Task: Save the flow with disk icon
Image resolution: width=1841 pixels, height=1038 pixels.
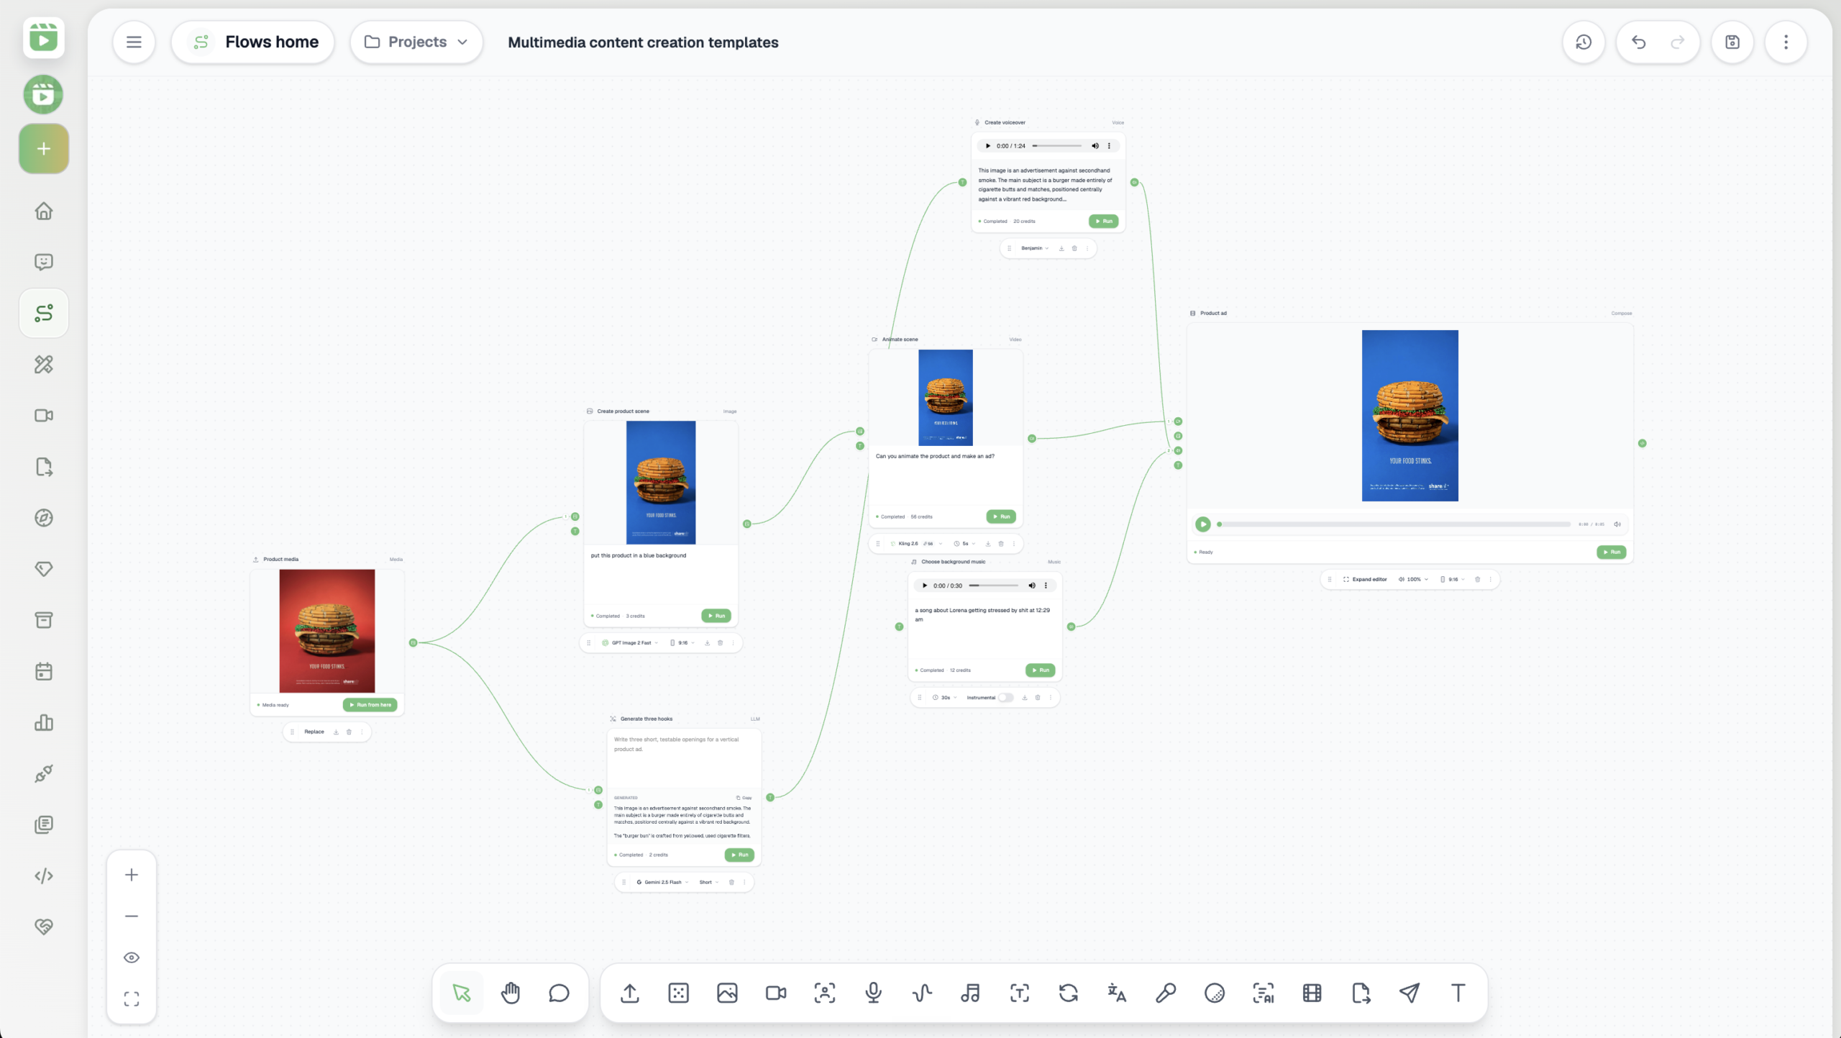Action: click(x=1732, y=42)
